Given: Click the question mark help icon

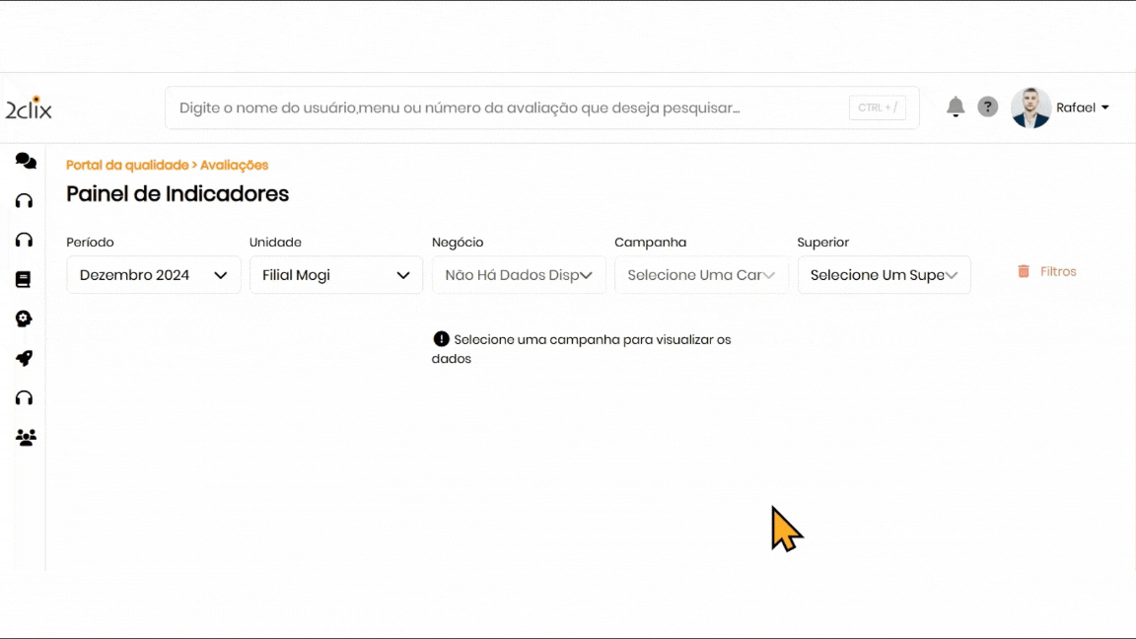Looking at the screenshot, I should point(987,107).
